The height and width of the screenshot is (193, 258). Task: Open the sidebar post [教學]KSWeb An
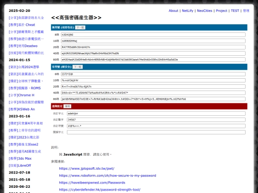(x=21, y=109)
